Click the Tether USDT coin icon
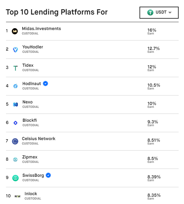Viewport: 184px width, 204px height. (x=150, y=12)
